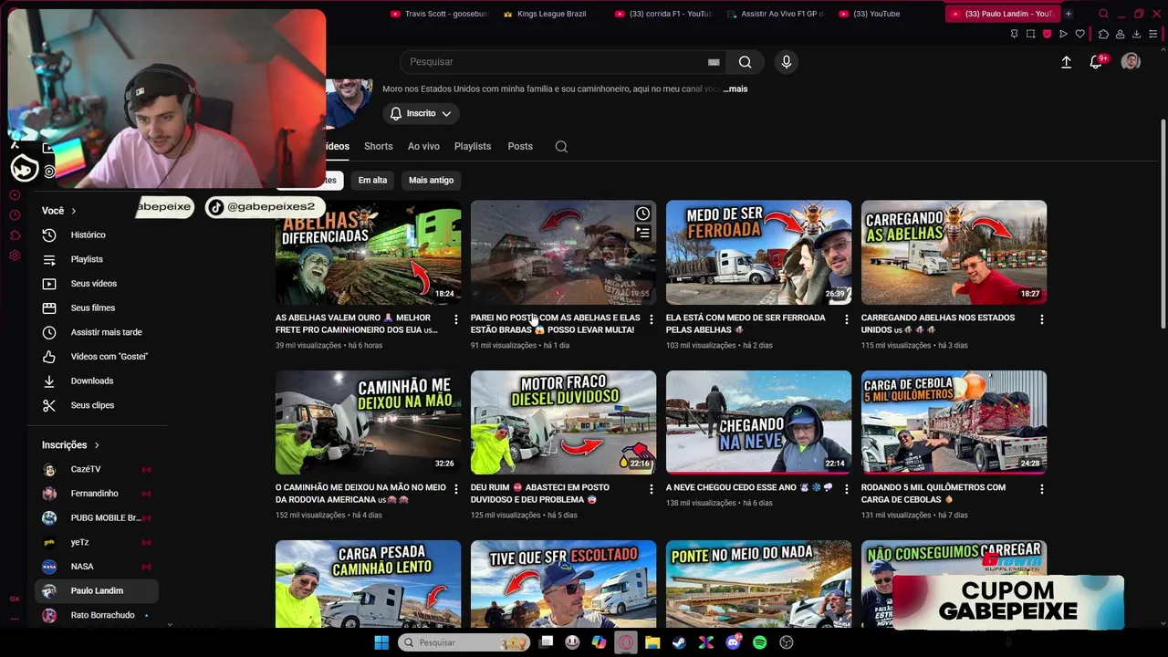Switch to the Playlists channel tab
Screen dimensions: 1168x657
pyautogui.click(x=473, y=146)
